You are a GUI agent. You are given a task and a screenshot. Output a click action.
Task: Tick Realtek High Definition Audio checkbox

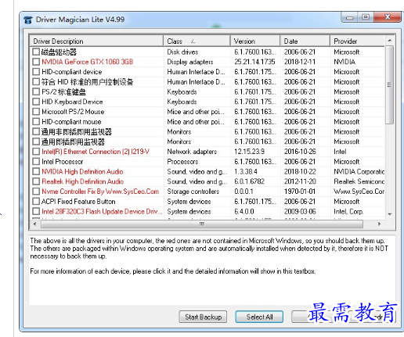click(x=36, y=181)
